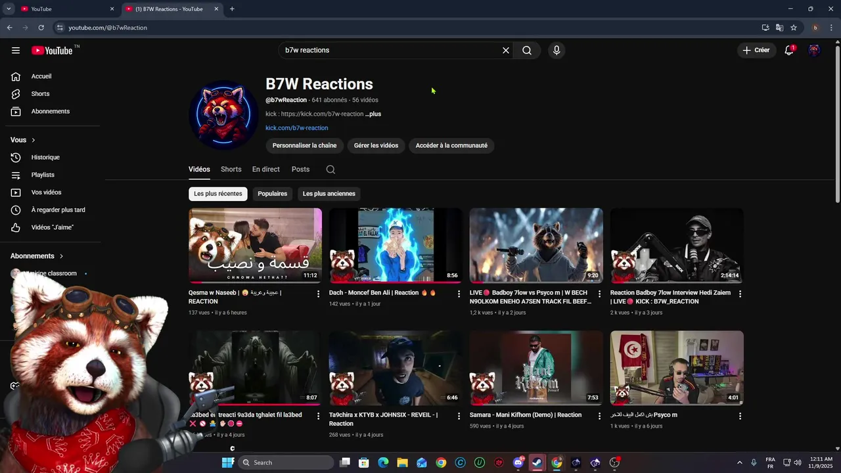Open the B7W Reactions channel avatar

point(223,115)
